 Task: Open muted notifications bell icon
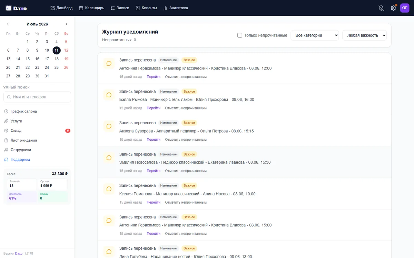pyautogui.click(x=381, y=8)
